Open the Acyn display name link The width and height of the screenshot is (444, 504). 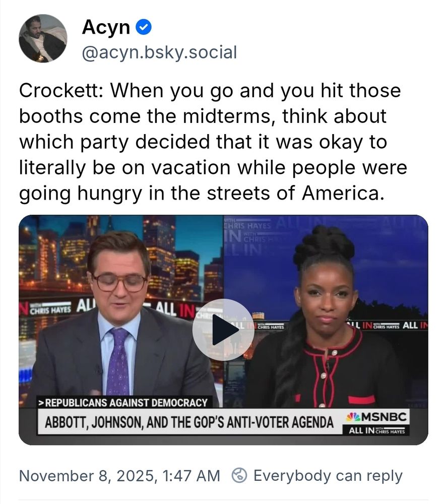106,27
